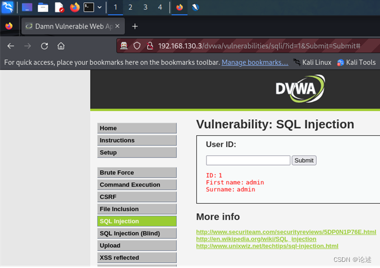
Task: Open the Setup page
Action: coord(137,152)
